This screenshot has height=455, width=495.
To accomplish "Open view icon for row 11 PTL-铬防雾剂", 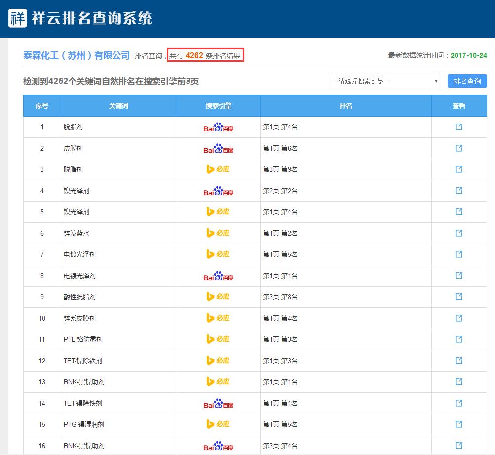I will click(x=458, y=339).
